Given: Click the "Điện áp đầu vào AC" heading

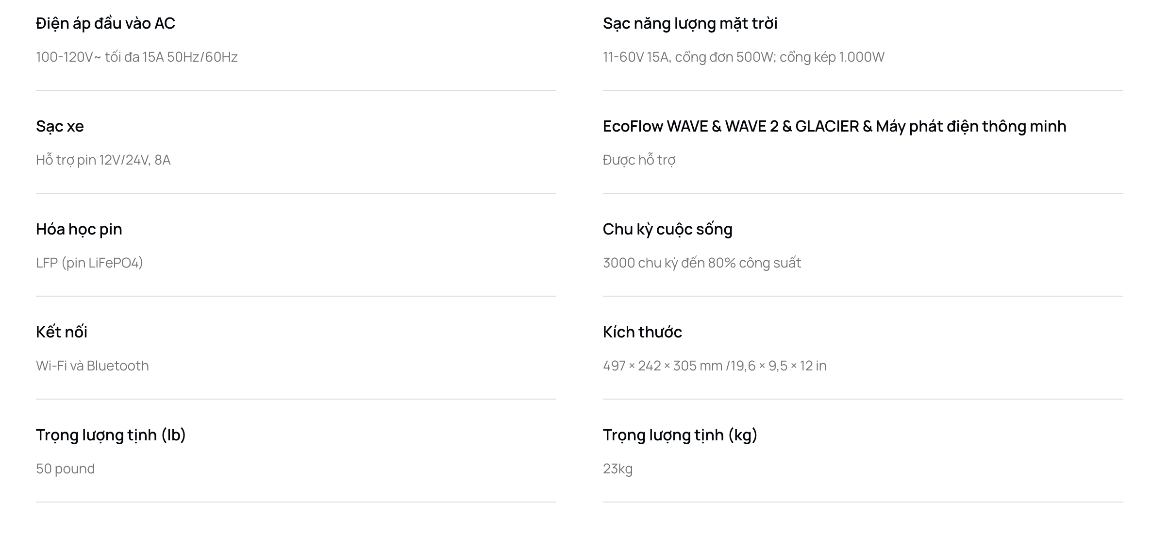Looking at the screenshot, I should (105, 23).
